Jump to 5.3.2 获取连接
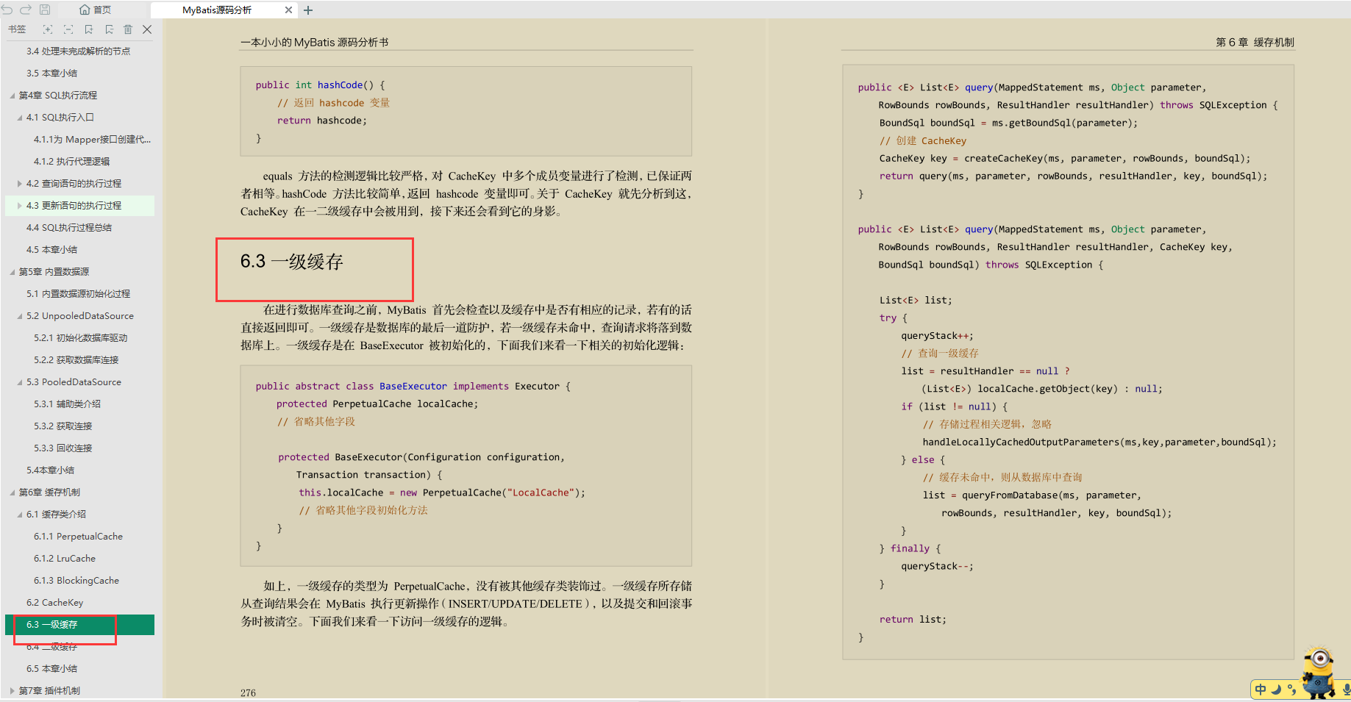The image size is (1351, 702). pyautogui.click(x=63, y=426)
